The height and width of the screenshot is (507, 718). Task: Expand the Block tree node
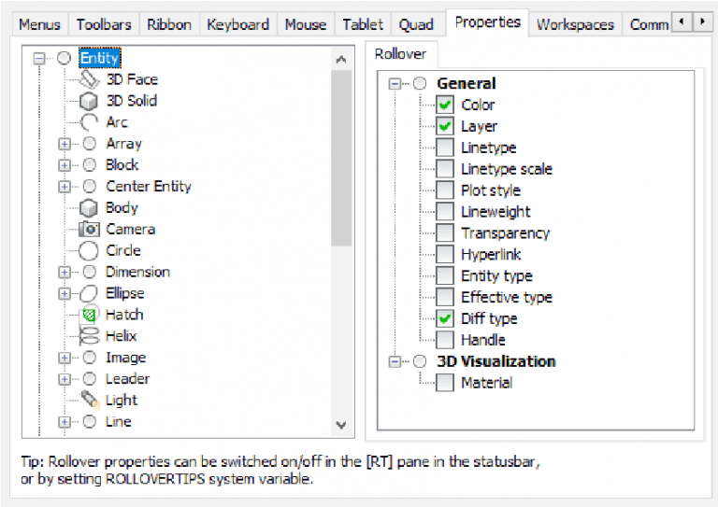point(65,165)
